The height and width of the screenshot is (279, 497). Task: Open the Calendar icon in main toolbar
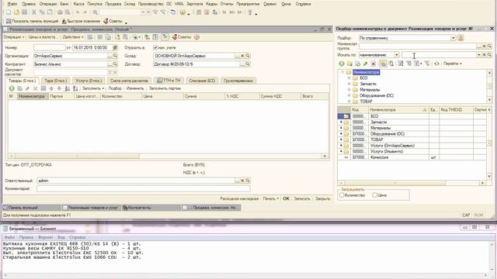[x=207, y=12]
